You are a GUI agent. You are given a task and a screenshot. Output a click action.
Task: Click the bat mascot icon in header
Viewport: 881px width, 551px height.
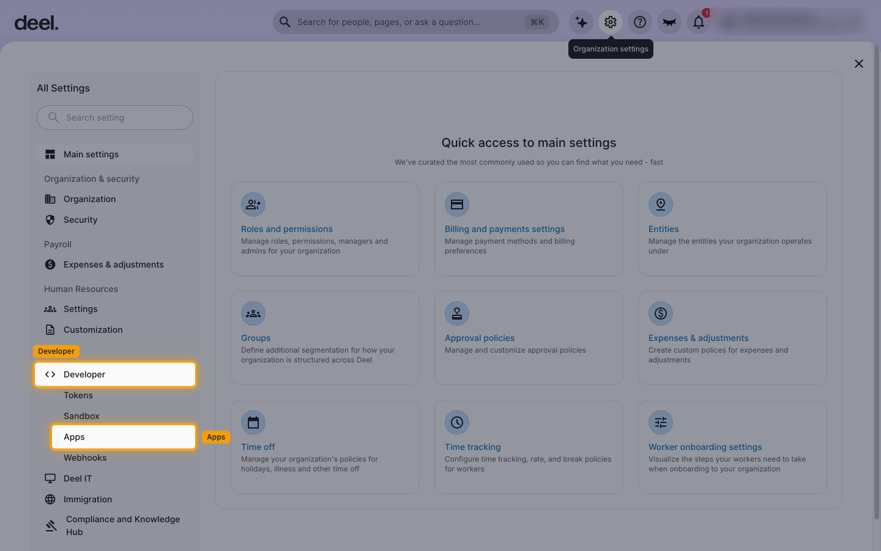(669, 22)
